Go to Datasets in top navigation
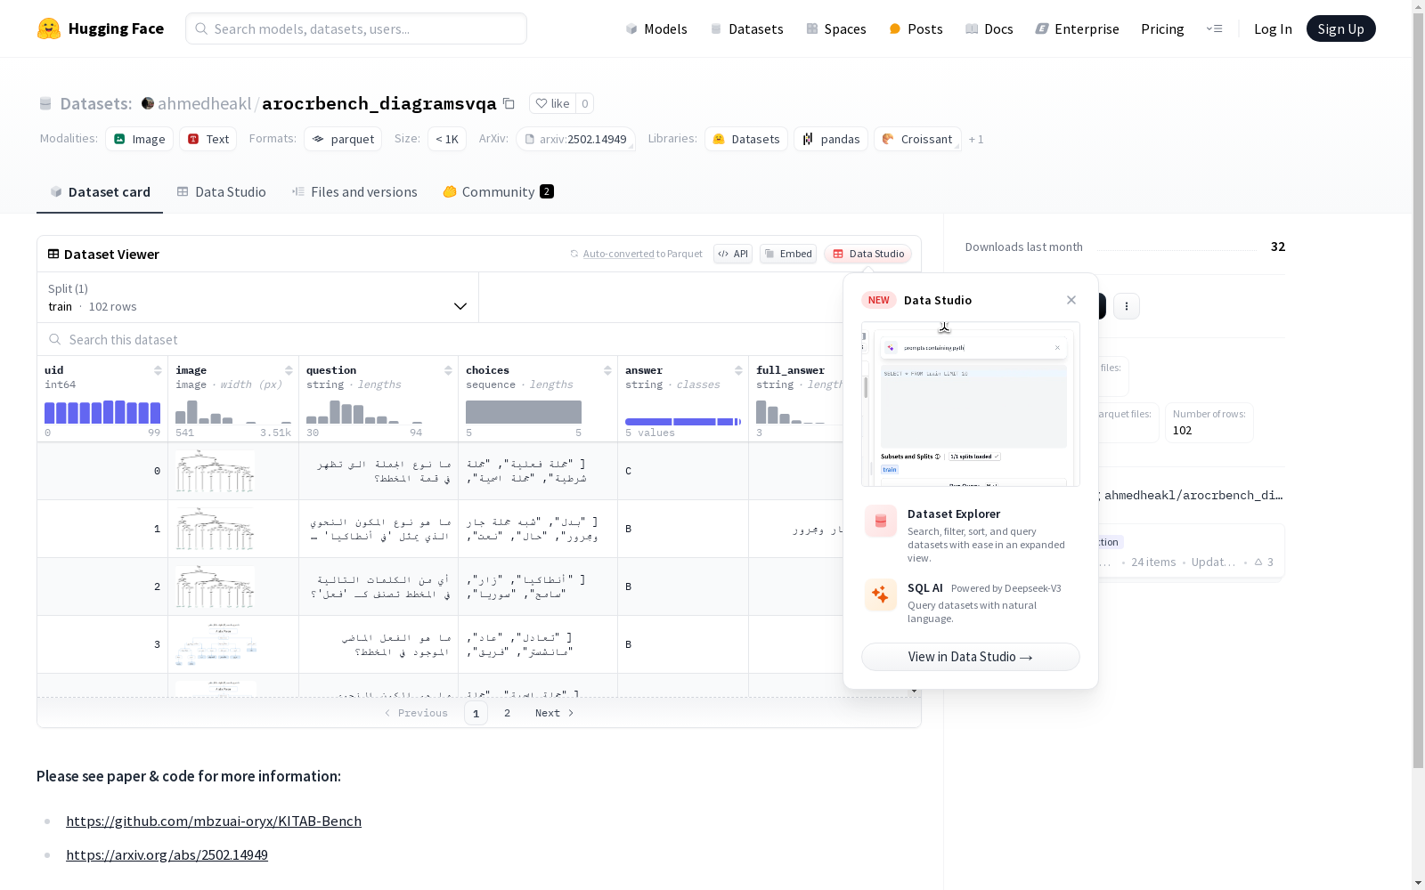This screenshot has width=1425, height=890. click(x=746, y=28)
